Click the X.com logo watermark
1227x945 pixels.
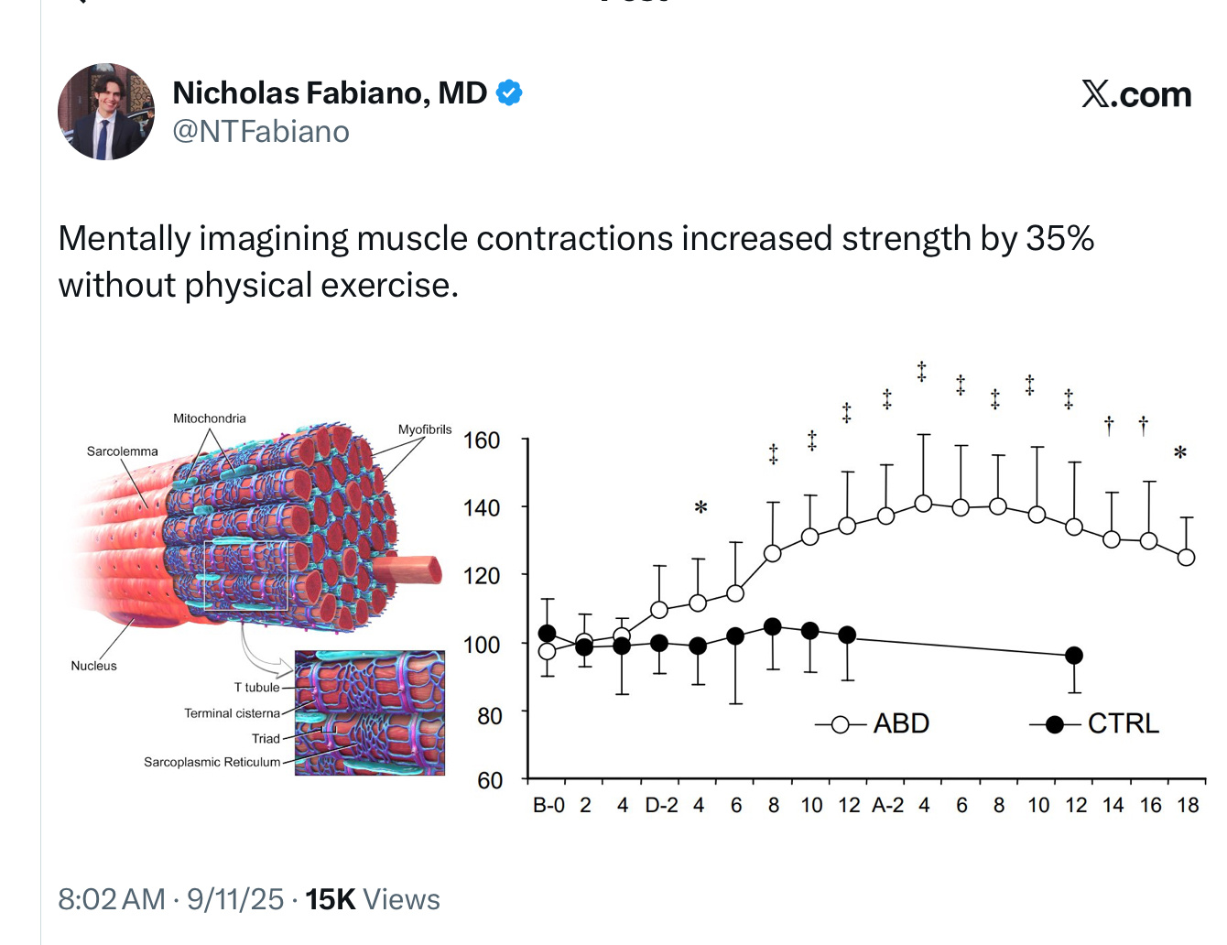(x=1136, y=94)
